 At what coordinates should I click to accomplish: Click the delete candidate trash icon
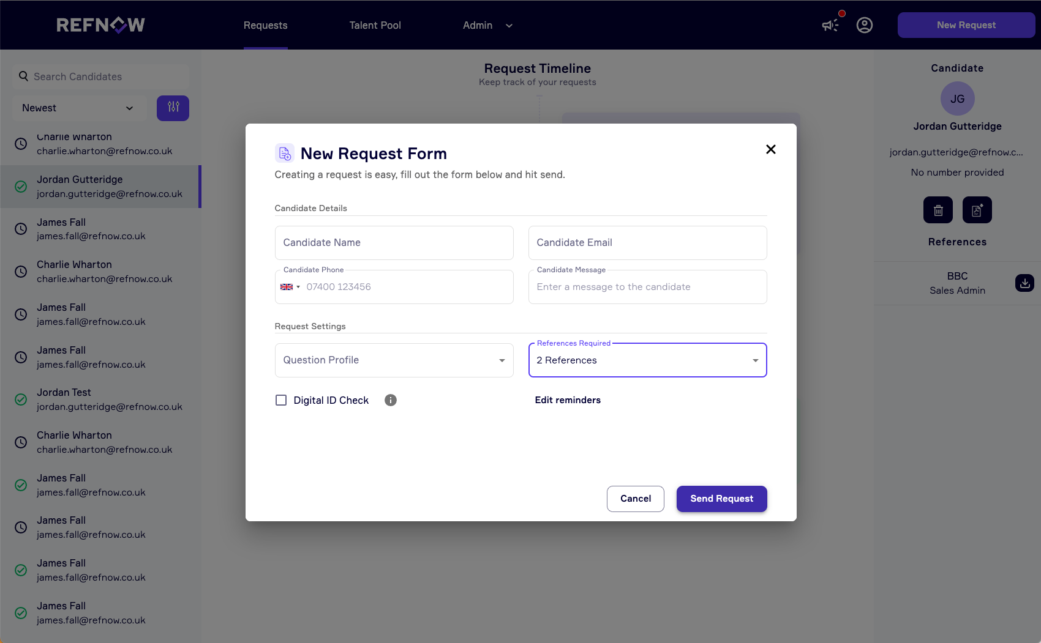938,210
